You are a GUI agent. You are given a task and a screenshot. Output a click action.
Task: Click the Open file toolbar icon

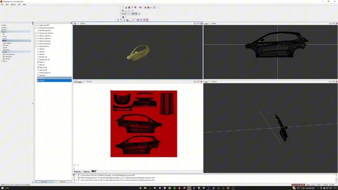pyautogui.click(x=126, y=7)
